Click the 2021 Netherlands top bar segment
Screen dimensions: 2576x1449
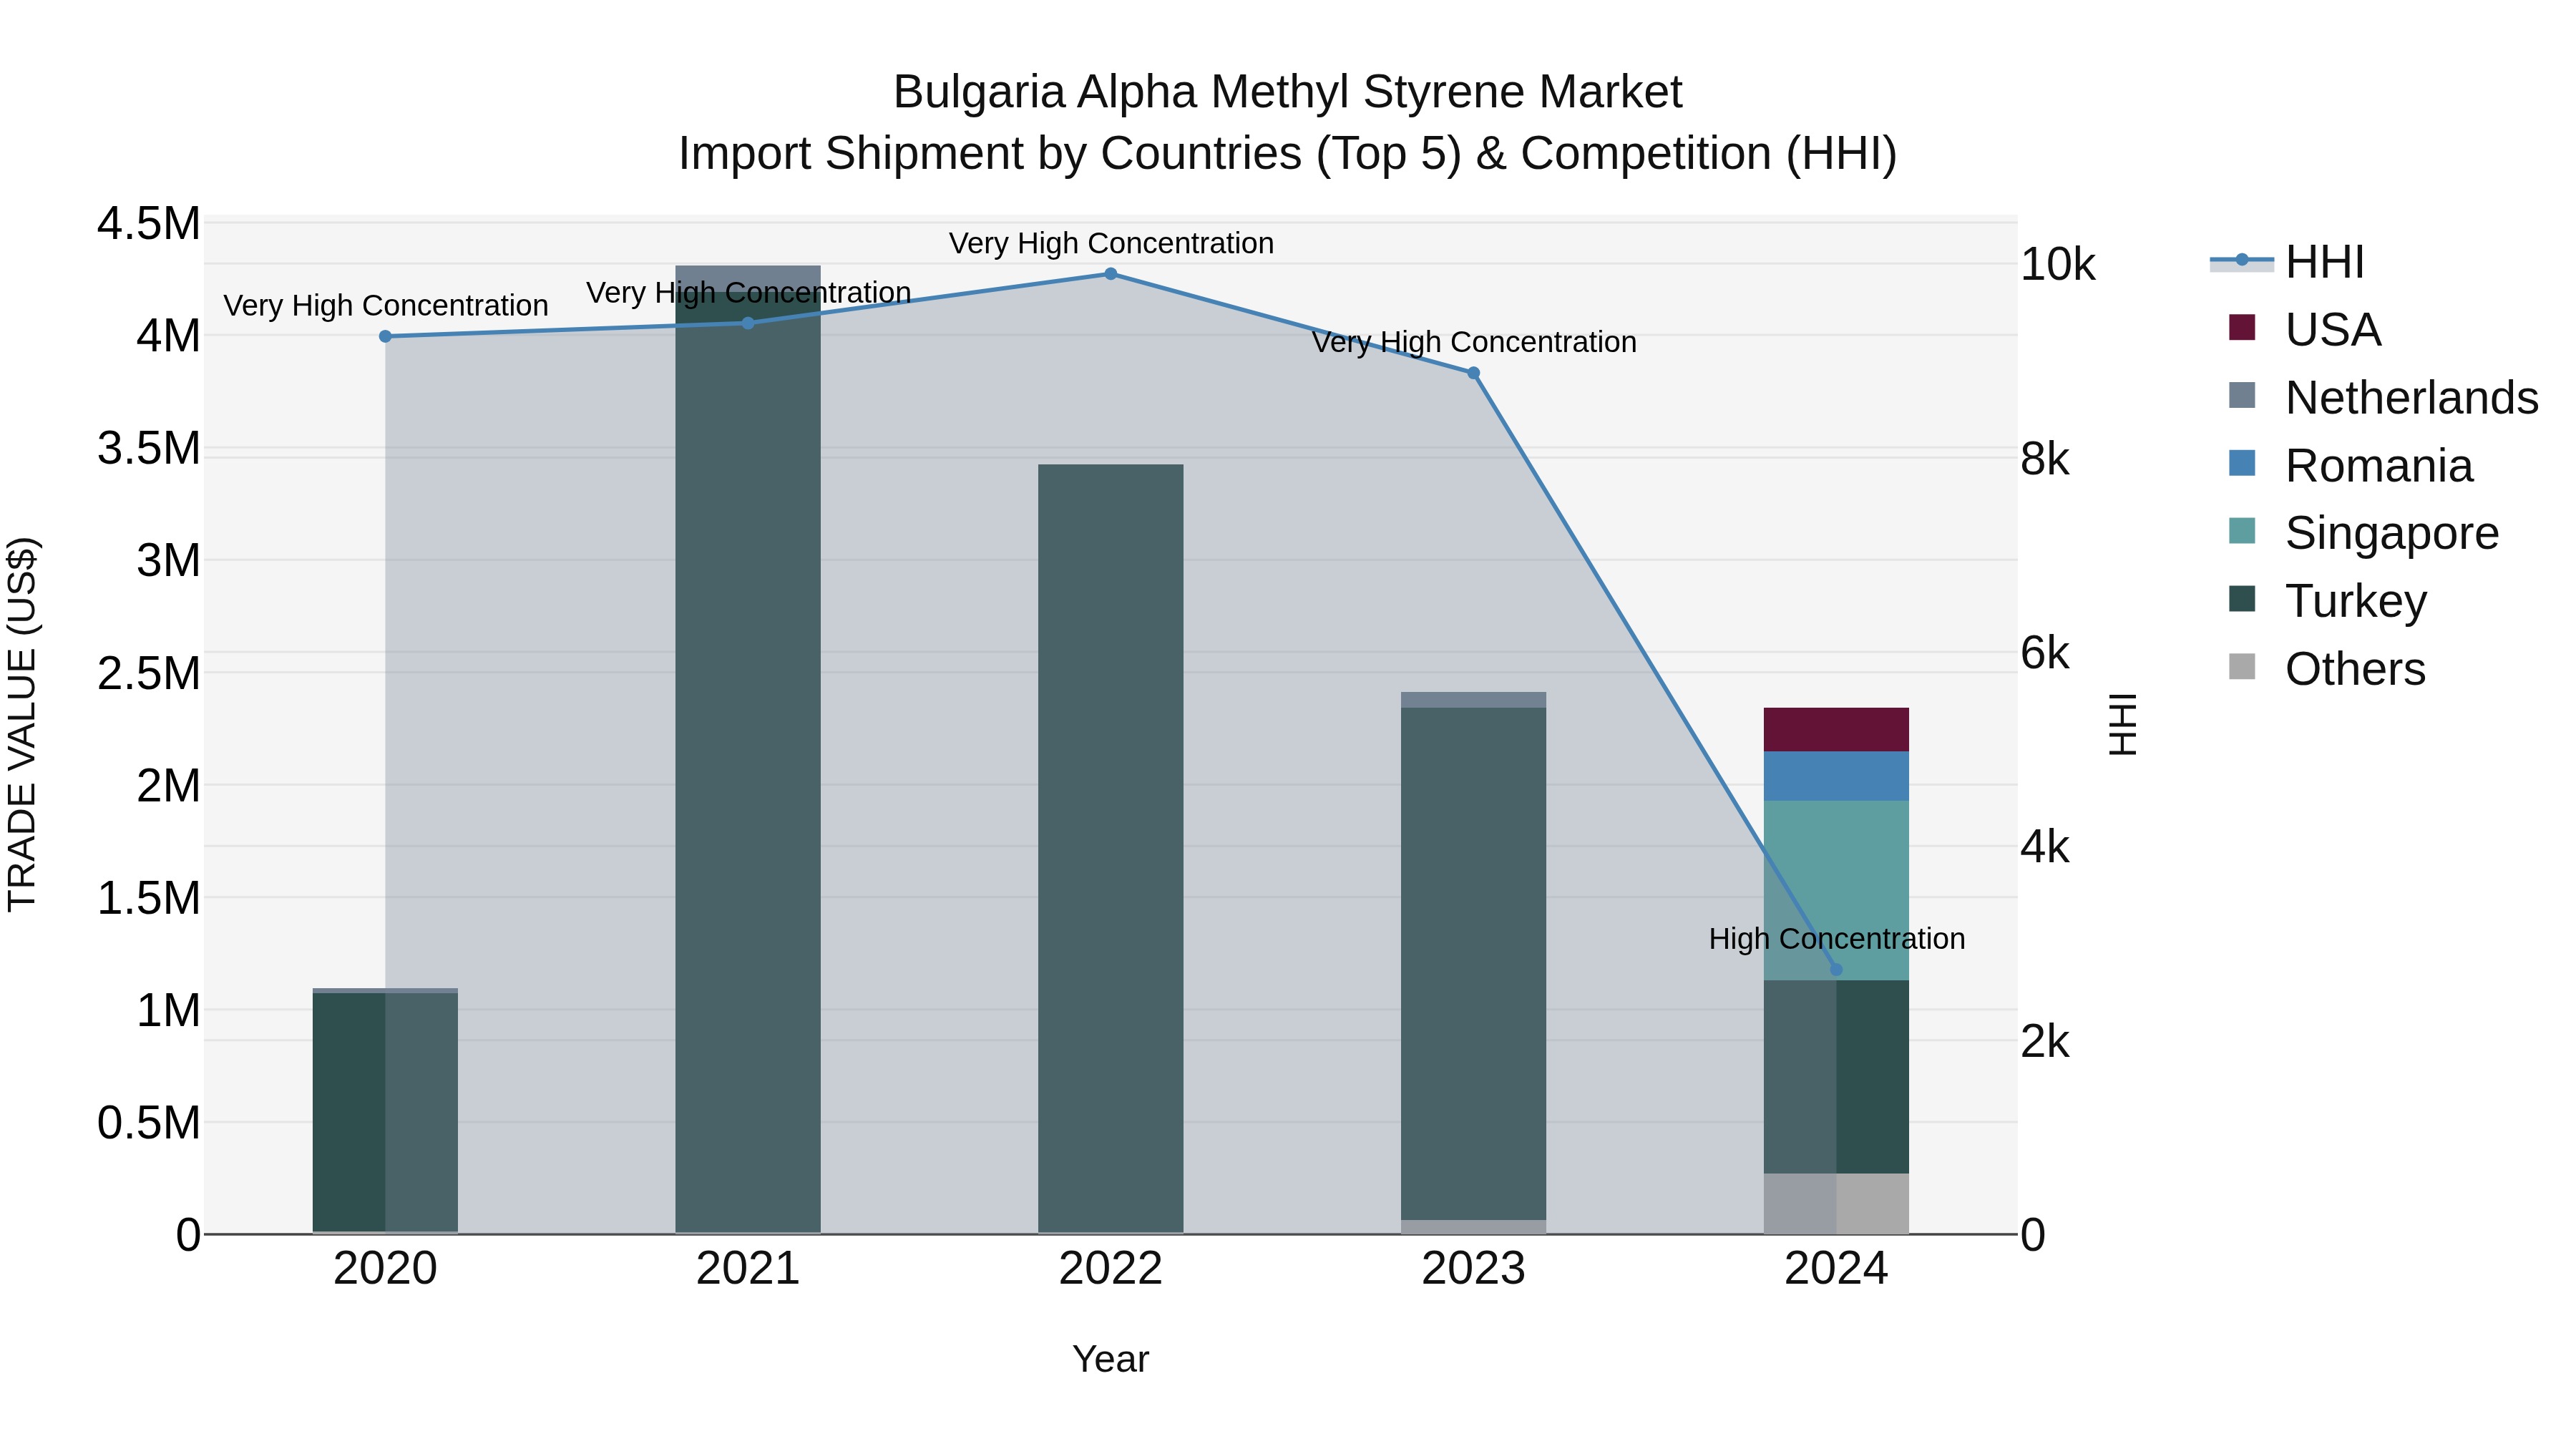coord(748,279)
